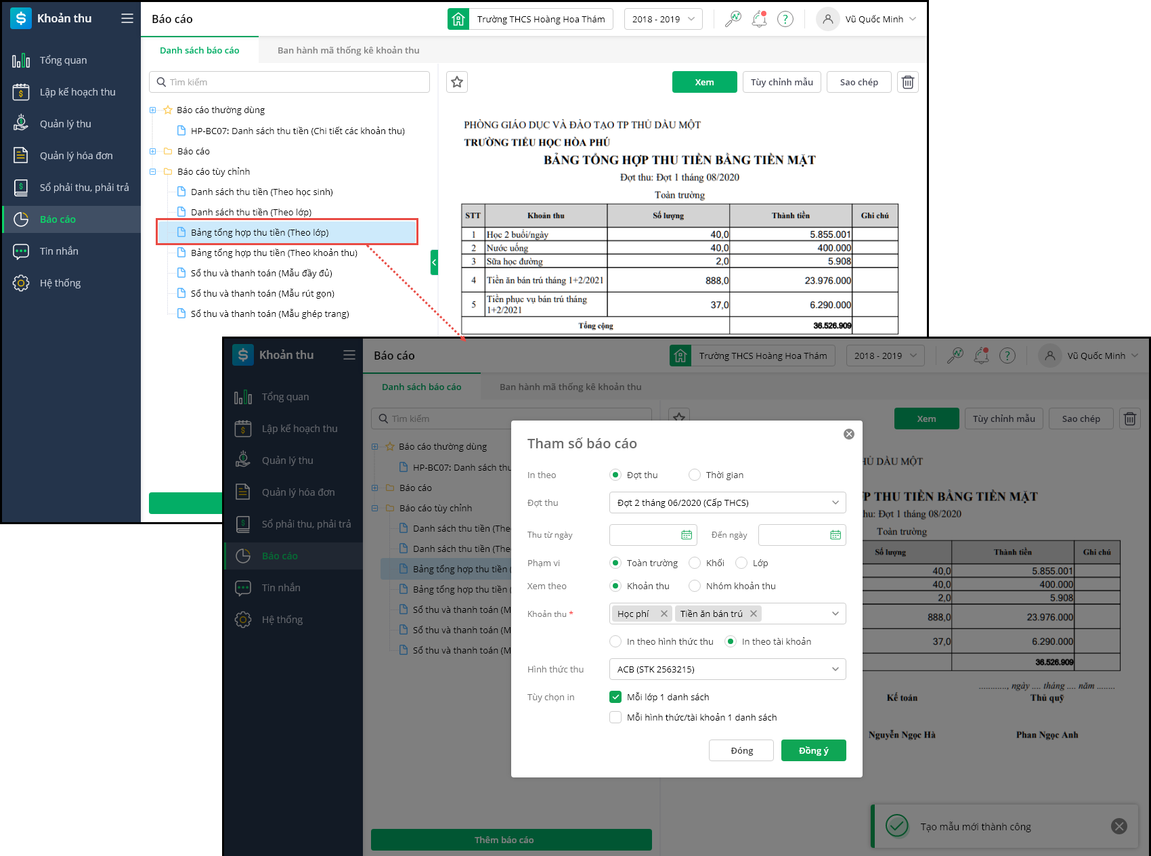The image size is (1151, 856).
Task: Select In theo hình thức thu radio
Action: pyautogui.click(x=615, y=641)
